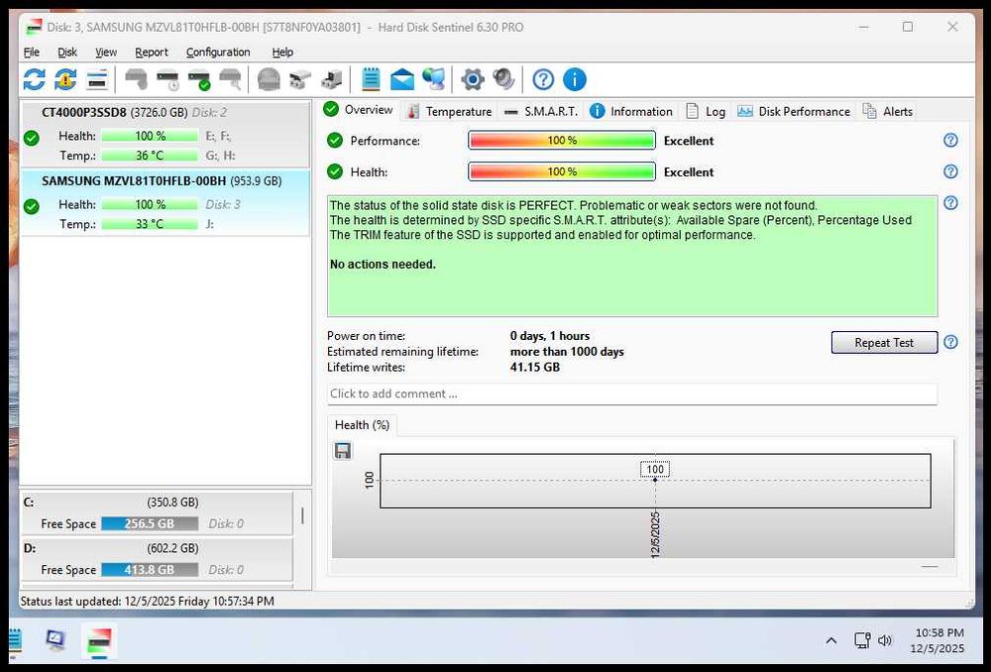Image resolution: width=991 pixels, height=672 pixels.
Task: Click 'more than 1000 days' lifetime value
Action: [567, 352]
